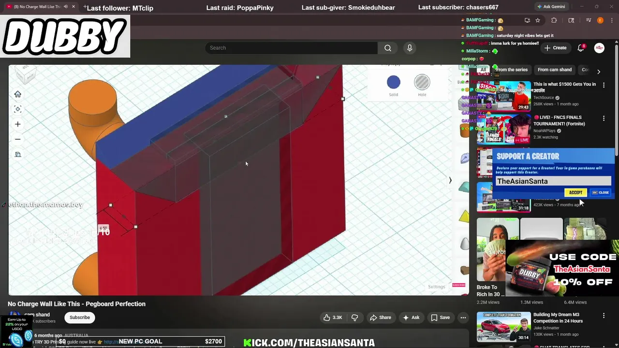619x348 pixels.
Task: Open browser extensions puzzle icon
Action: coord(554,20)
